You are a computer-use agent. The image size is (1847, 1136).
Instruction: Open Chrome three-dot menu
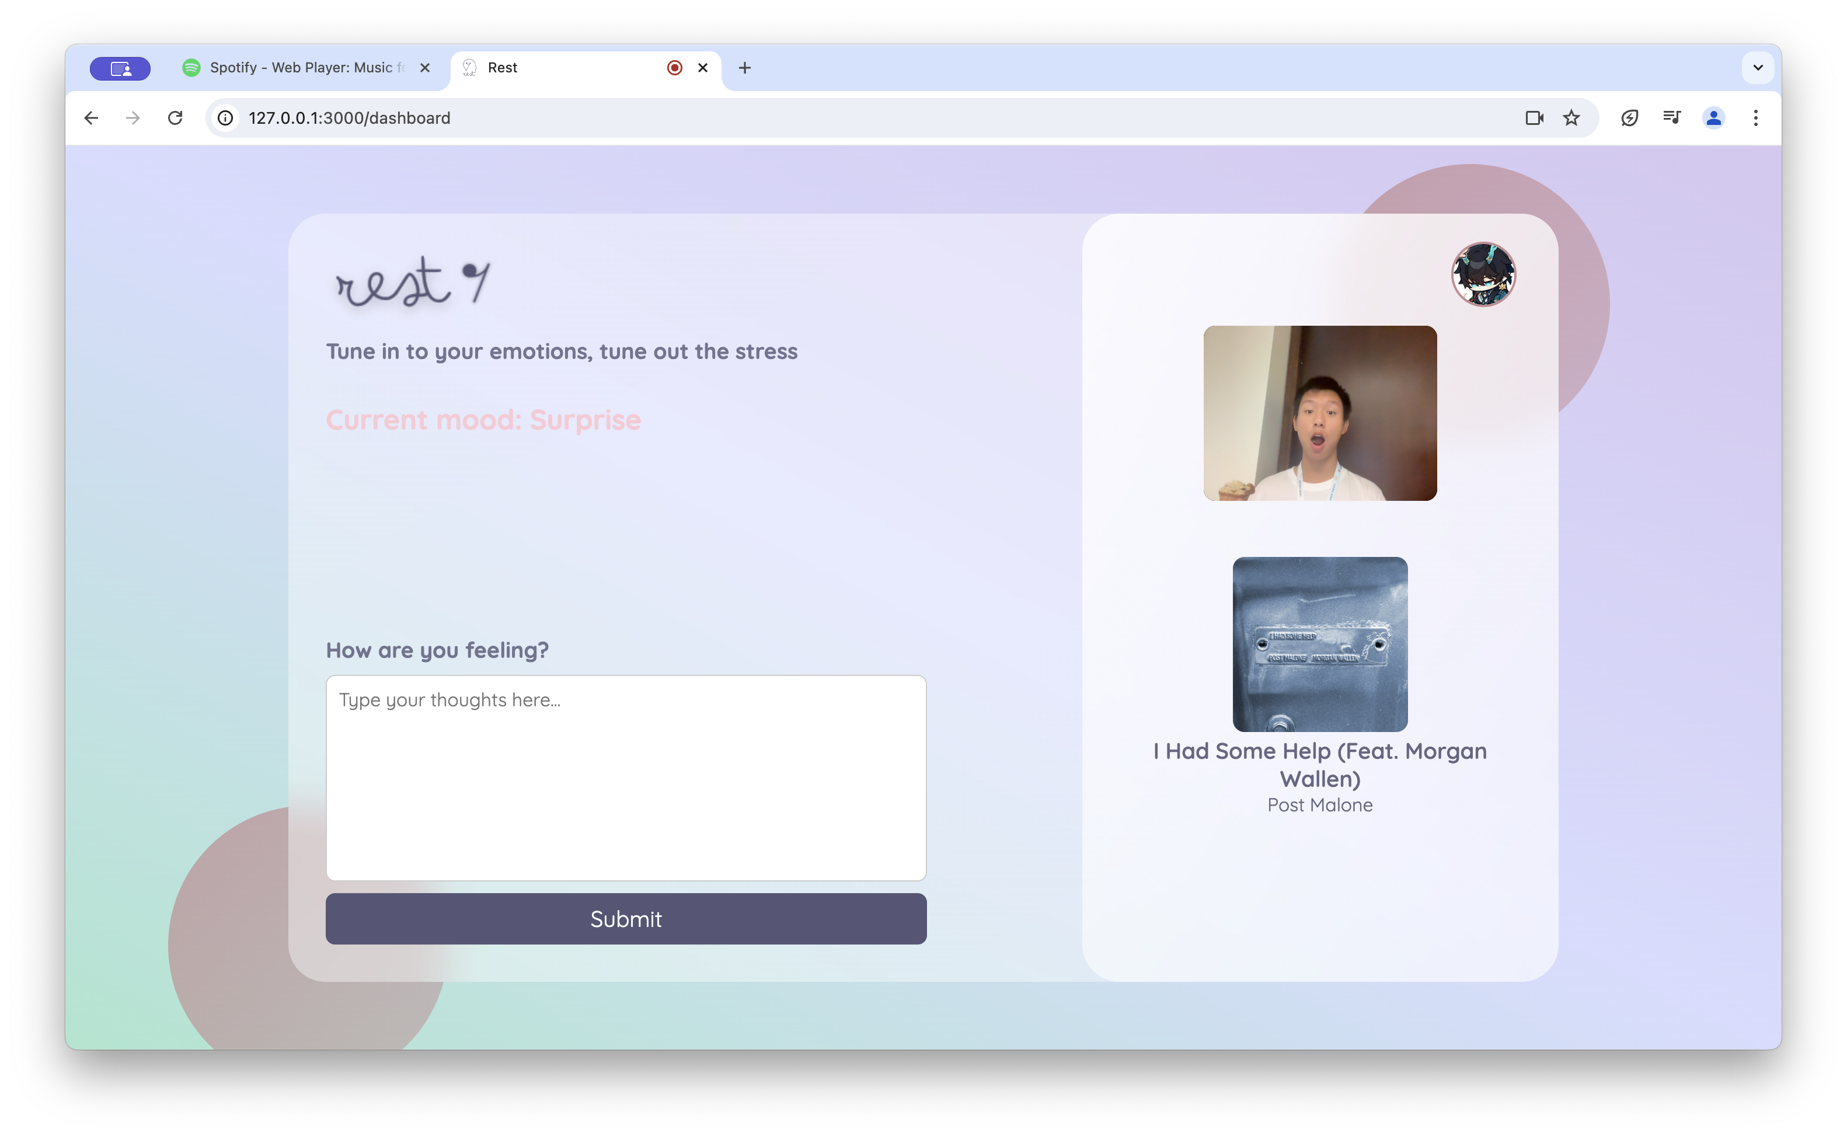pos(1755,118)
